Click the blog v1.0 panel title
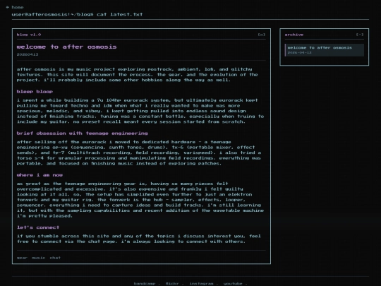The width and height of the screenshot is (381, 286). coord(29,35)
